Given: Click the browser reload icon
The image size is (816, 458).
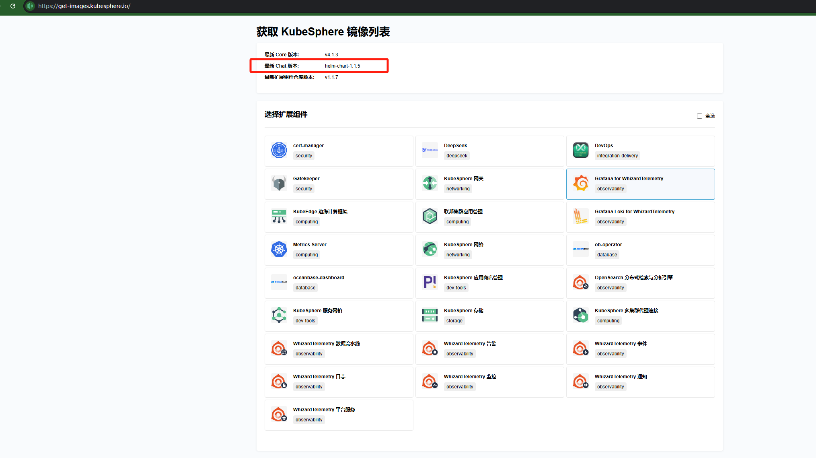Looking at the screenshot, I should click(12, 6).
